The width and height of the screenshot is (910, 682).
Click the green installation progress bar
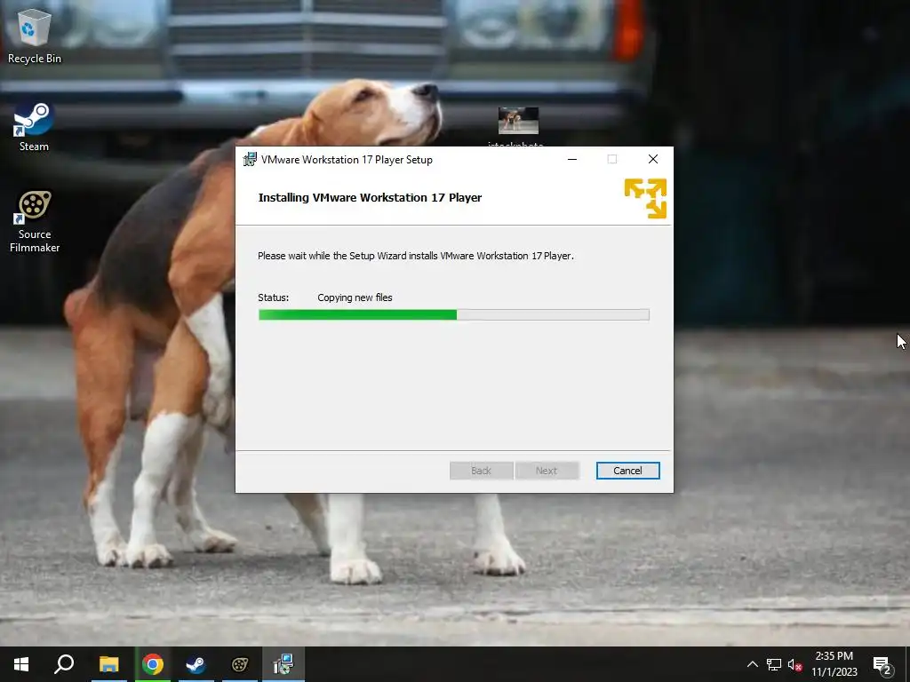click(454, 315)
